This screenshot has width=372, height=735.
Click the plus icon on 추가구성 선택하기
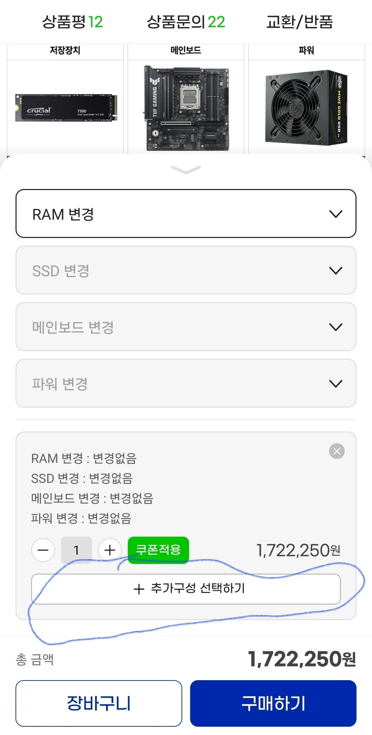click(139, 588)
